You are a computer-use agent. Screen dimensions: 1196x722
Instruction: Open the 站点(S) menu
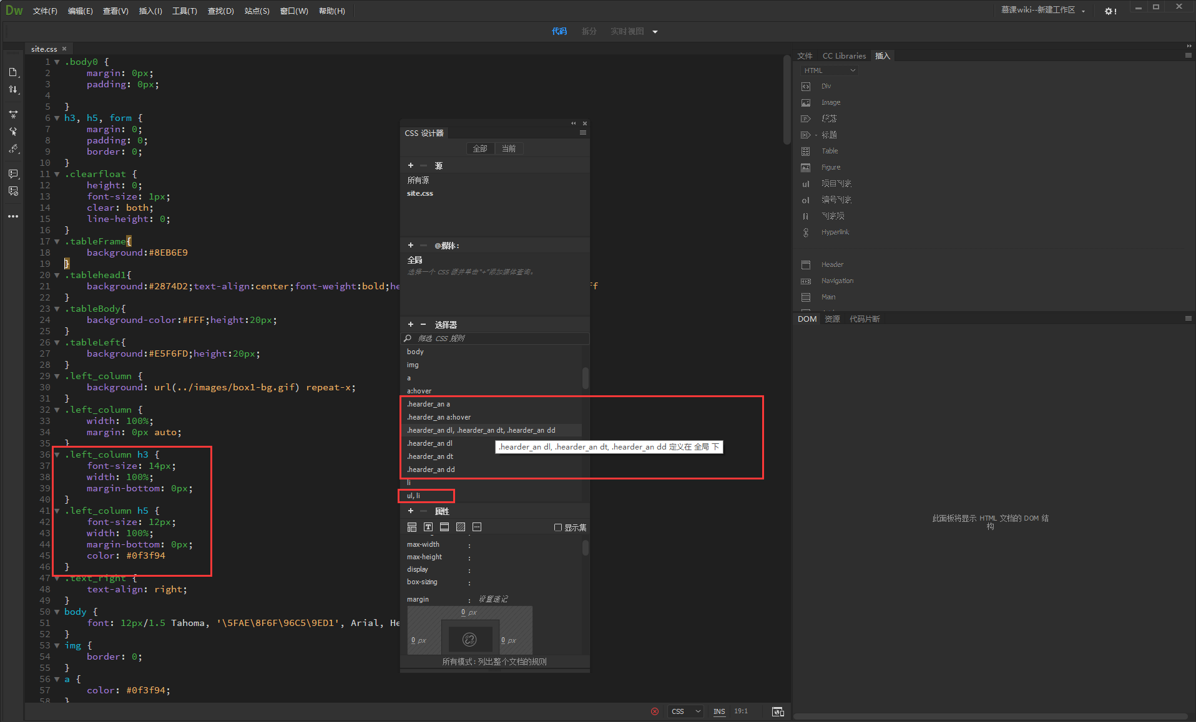tap(257, 11)
